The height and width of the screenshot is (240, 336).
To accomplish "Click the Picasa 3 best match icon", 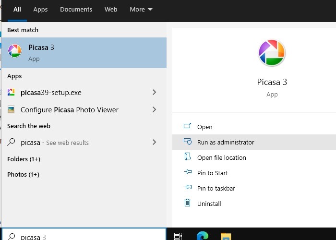I will [x=14, y=51].
